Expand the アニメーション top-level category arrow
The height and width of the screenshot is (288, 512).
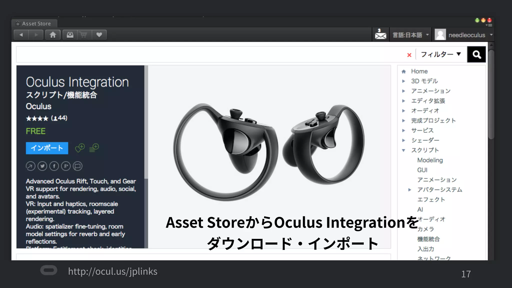tap(403, 91)
